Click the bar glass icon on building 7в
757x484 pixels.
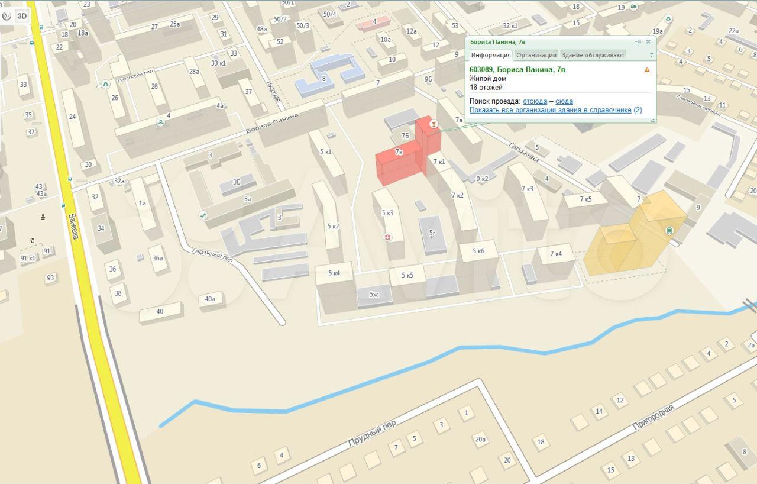click(434, 124)
